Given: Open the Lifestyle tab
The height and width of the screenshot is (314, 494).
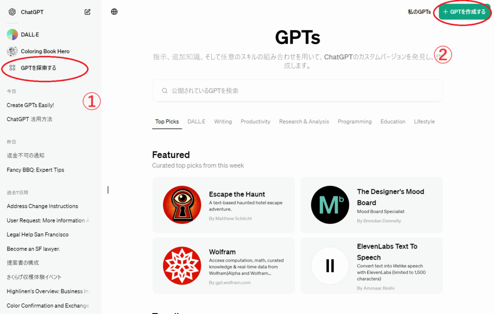Looking at the screenshot, I should [424, 121].
